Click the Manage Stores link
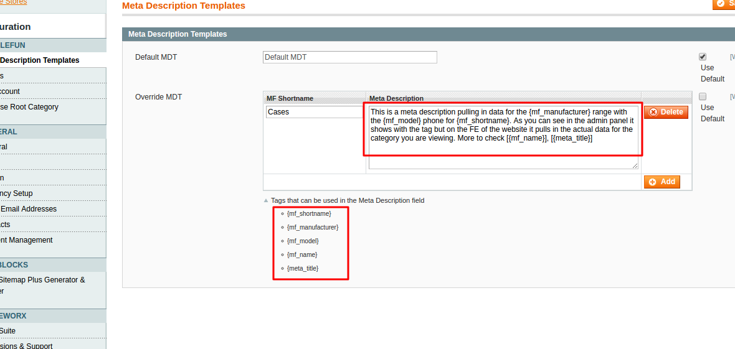Image resolution: width=735 pixels, height=349 pixels. point(14,2)
